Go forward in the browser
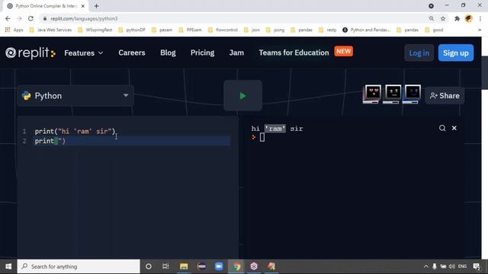Screen dimensions: 488x274 pos(19,18)
